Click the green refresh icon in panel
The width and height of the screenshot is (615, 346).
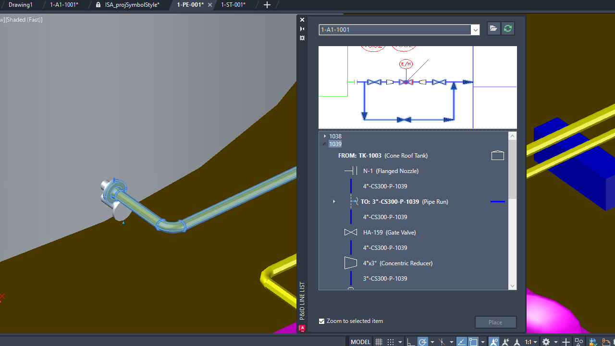508,29
